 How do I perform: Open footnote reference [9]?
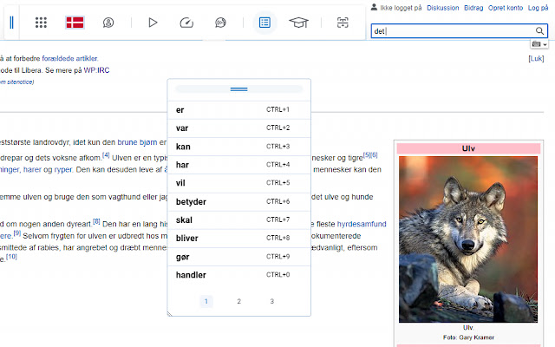17,233
